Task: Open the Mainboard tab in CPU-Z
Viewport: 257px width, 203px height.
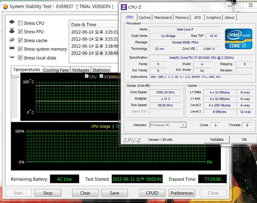Action: pyautogui.click(x=163, y=18)
